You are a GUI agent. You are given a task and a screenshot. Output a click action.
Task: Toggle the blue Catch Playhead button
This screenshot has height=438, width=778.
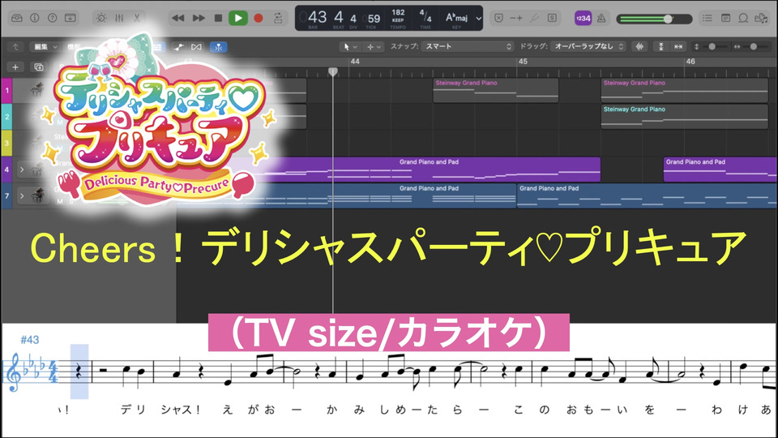click(218, 47)
